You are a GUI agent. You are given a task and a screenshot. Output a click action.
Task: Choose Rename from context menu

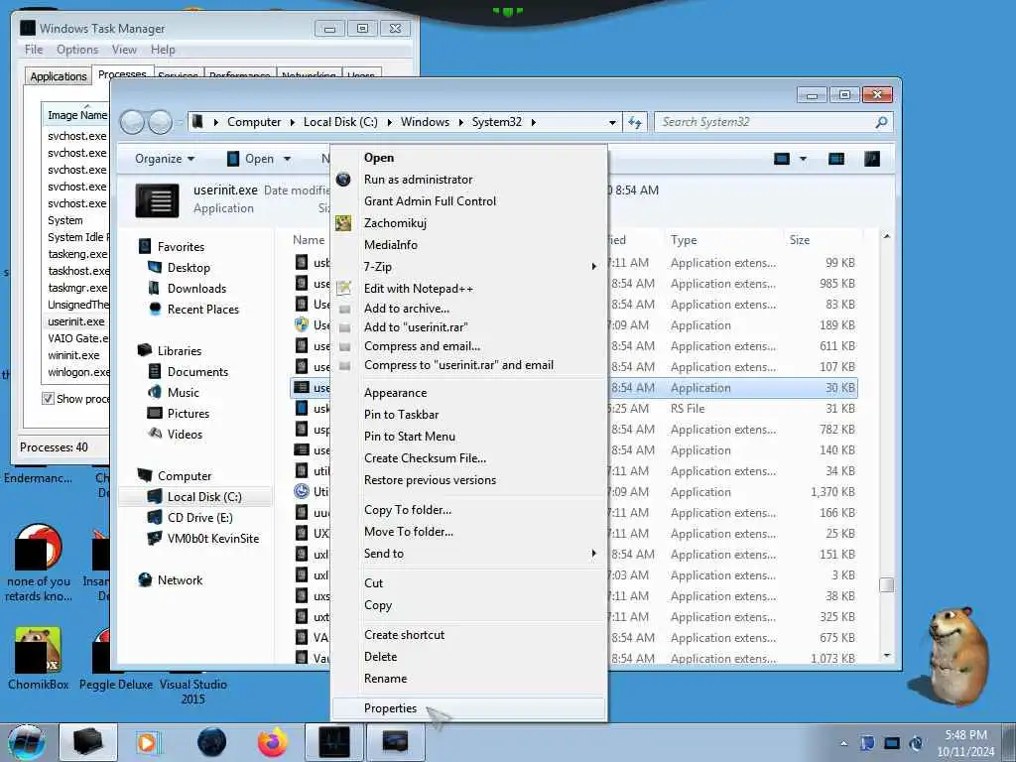click(386, 679)
